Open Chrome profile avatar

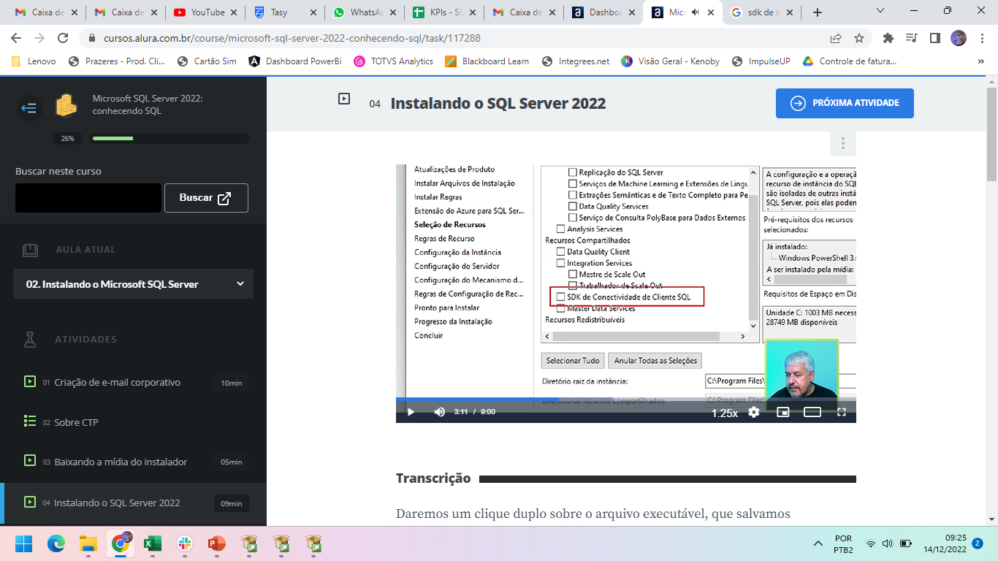point(959,38)
